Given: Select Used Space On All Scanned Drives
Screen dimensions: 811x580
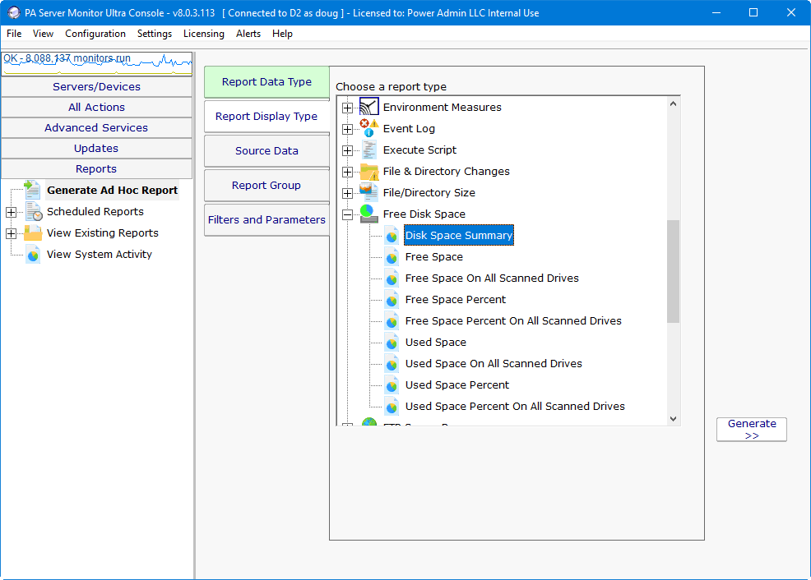Looking at the screenshot, I should point(494,364).
